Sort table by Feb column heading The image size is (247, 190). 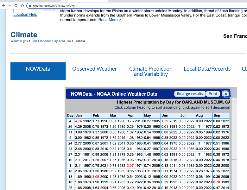100,116
